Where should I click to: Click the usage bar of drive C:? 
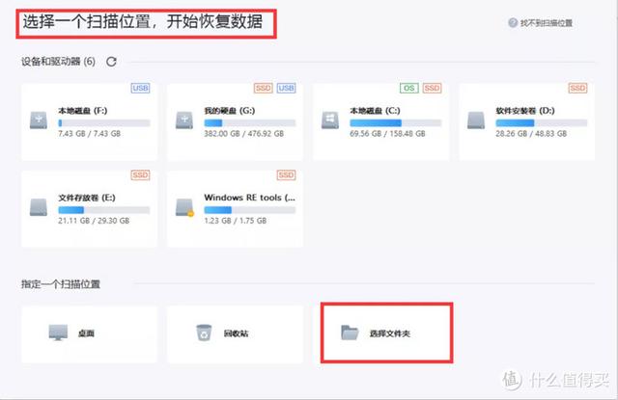click(x=396, y=123)
